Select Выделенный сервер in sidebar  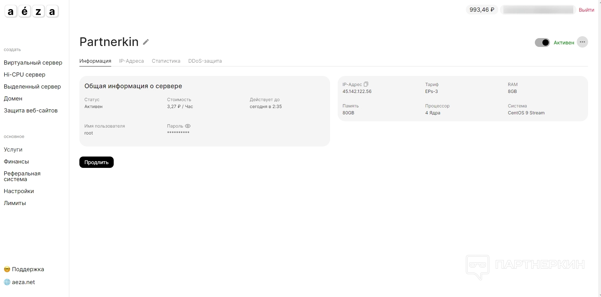(32, 87)
